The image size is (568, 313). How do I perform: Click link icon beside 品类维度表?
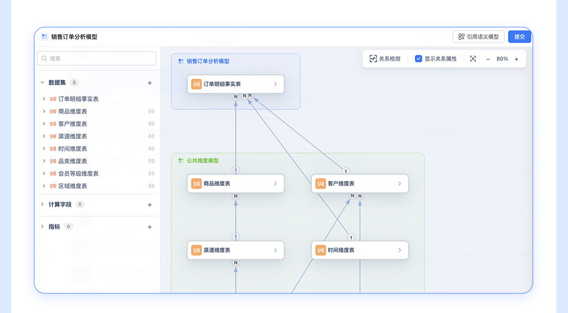pos(151,161)
